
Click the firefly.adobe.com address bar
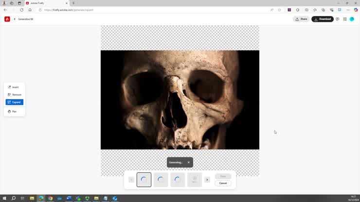154,10
